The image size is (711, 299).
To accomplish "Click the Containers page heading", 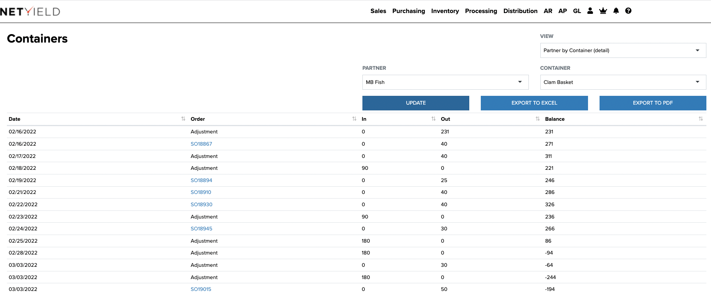I will pos(37,38).
